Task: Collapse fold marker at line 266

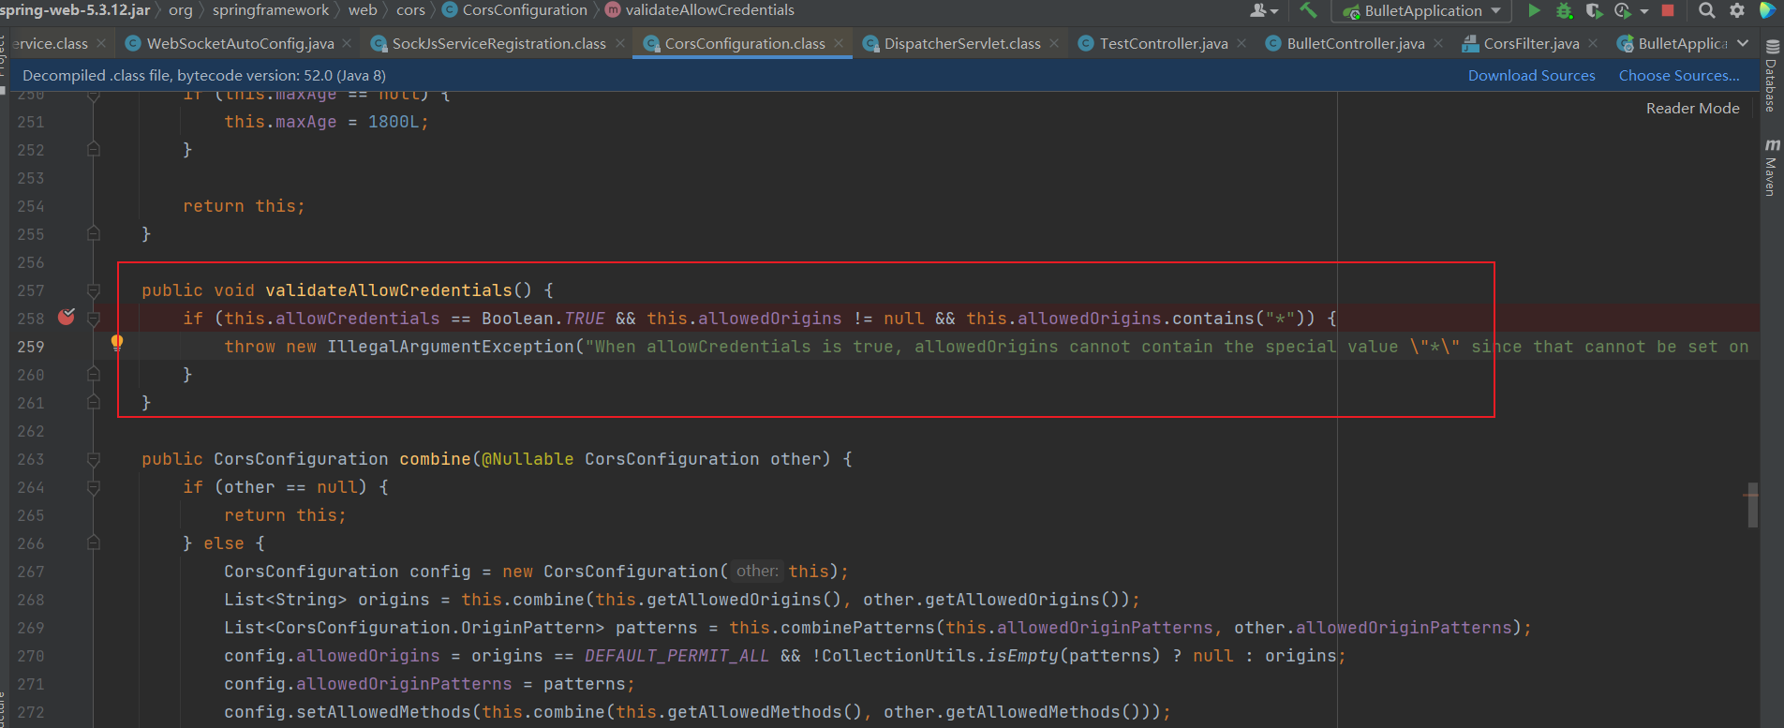Action: [94, 542]
